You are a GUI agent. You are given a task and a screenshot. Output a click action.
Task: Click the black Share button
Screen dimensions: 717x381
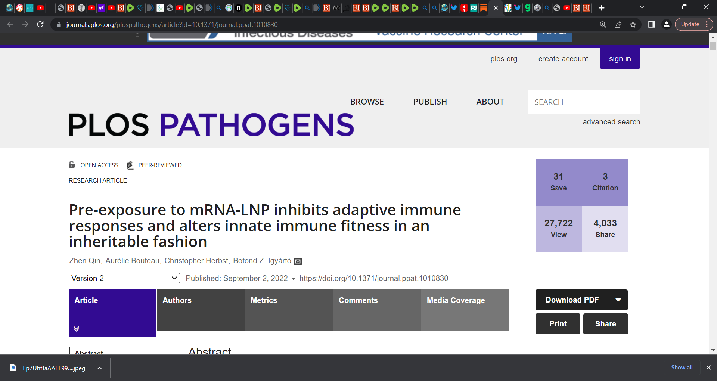606,324
